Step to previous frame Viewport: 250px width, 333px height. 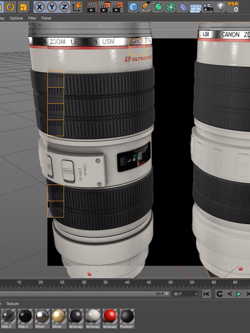click(229, 294)
